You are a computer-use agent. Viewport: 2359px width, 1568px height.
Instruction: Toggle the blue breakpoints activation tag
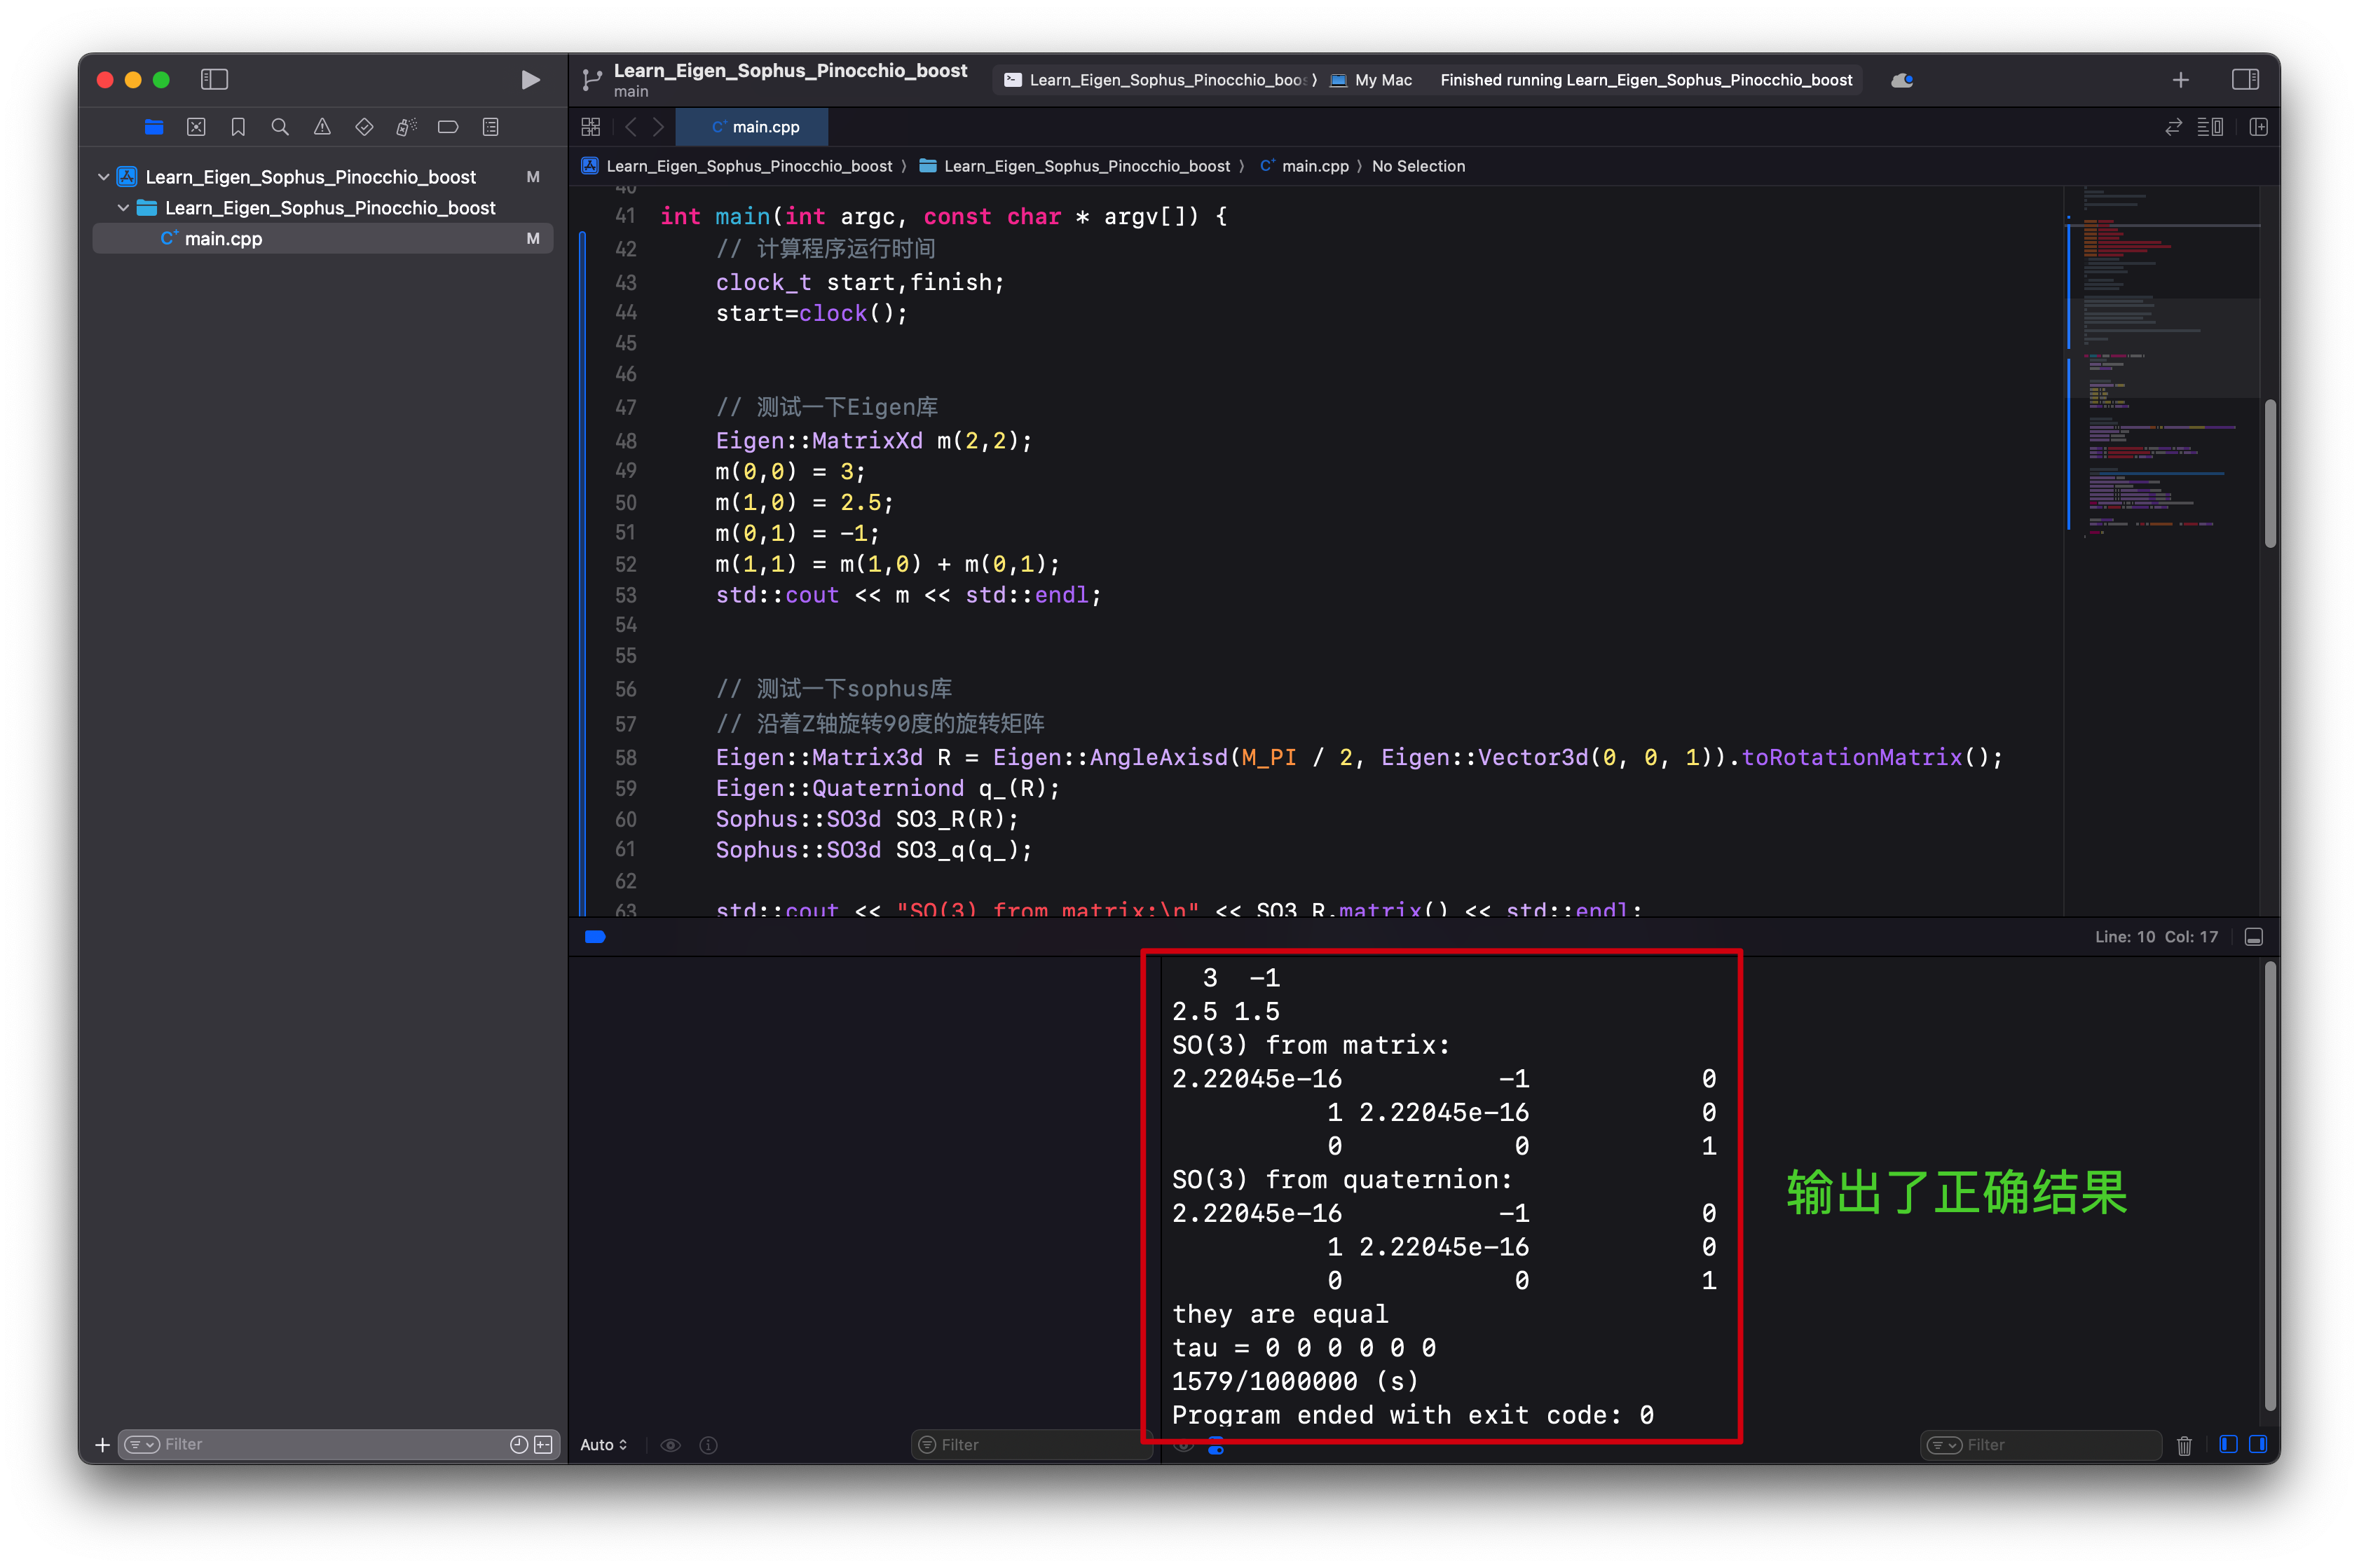click(595, 937)
